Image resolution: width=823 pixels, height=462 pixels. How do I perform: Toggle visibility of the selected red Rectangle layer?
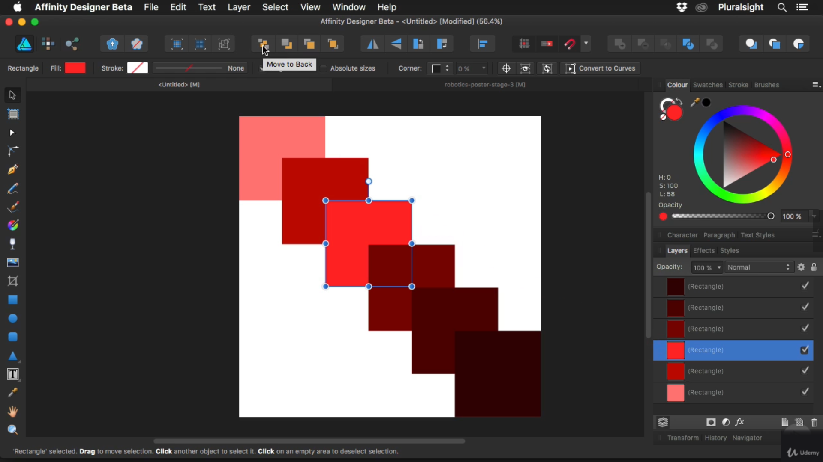(x=805, y=350)
